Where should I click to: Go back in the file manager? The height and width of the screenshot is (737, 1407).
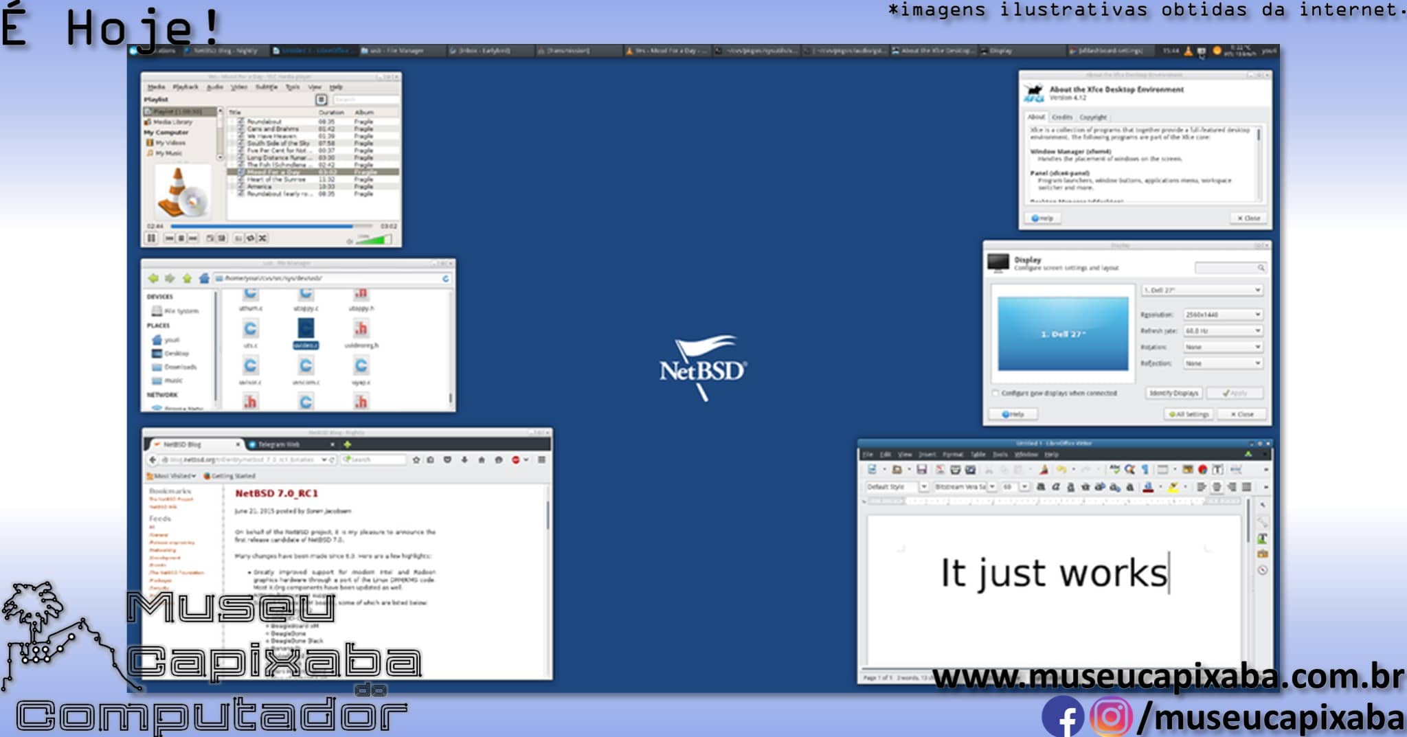click(153, 278)
